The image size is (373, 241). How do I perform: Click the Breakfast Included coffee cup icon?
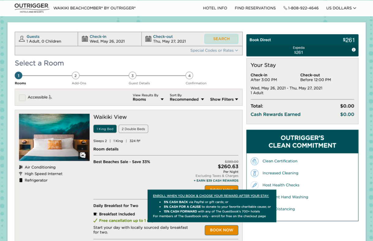tap(95, 214)
